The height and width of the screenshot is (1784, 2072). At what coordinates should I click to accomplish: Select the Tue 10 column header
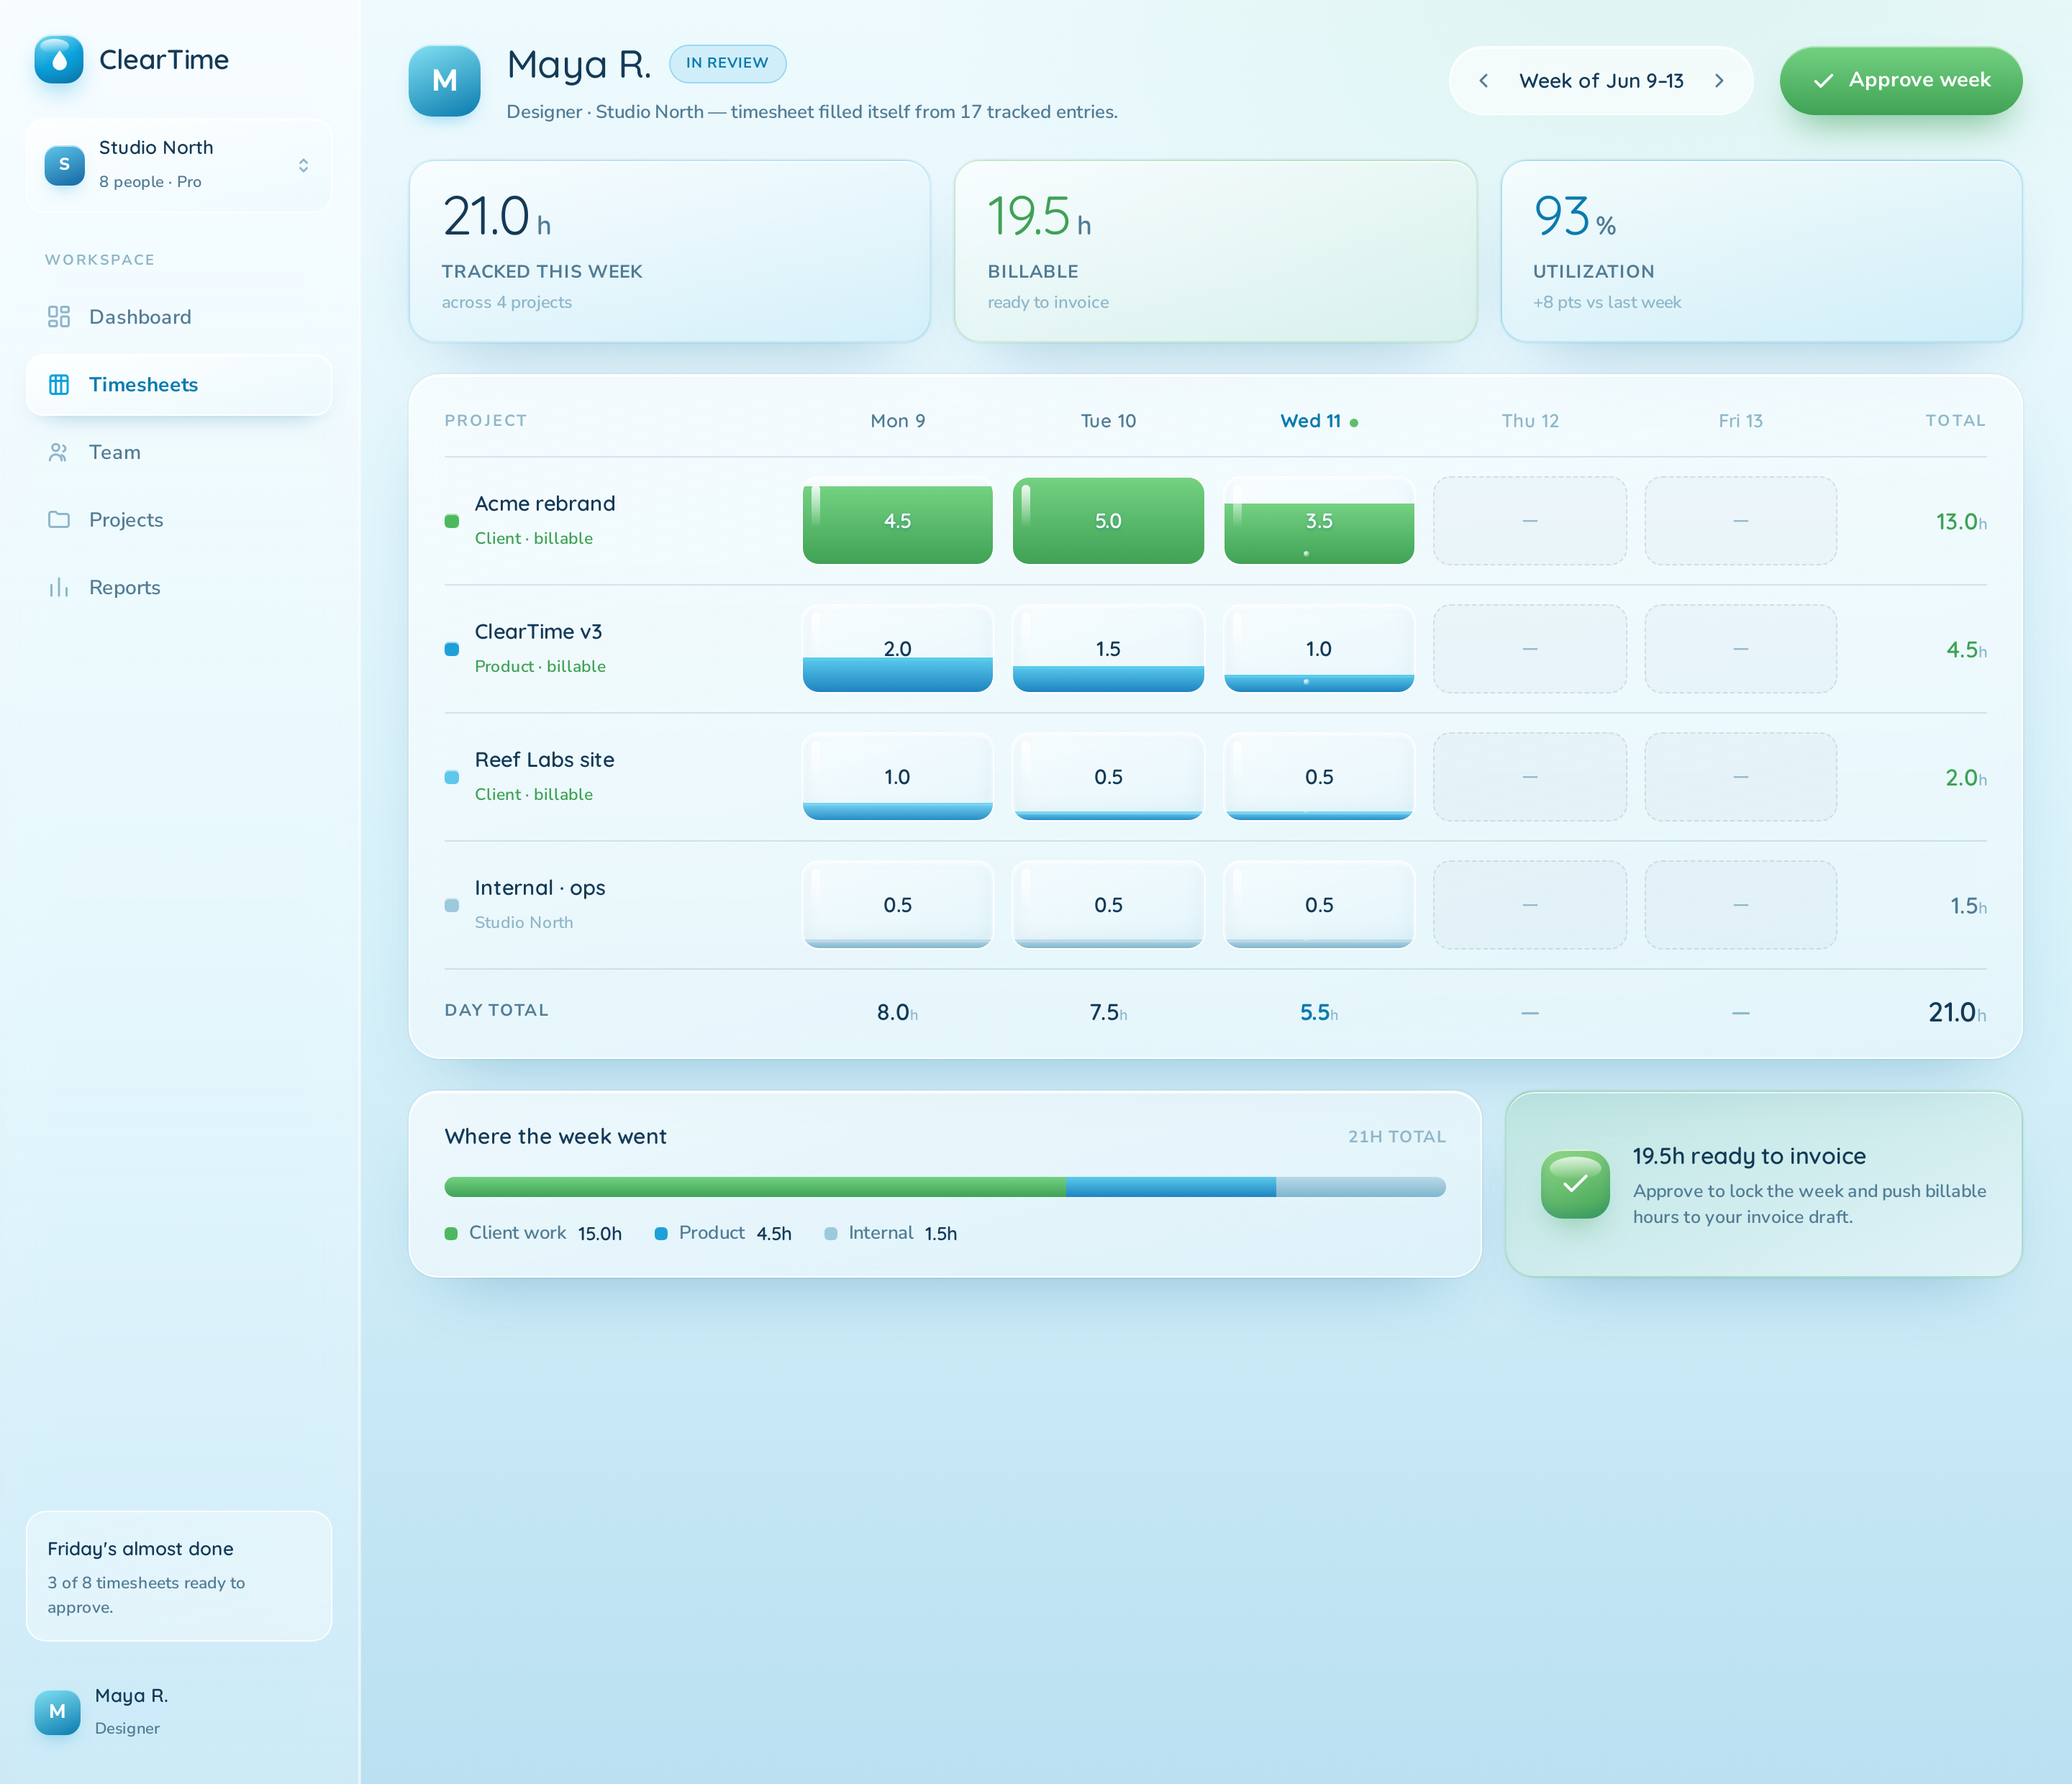coord(1108,421)
